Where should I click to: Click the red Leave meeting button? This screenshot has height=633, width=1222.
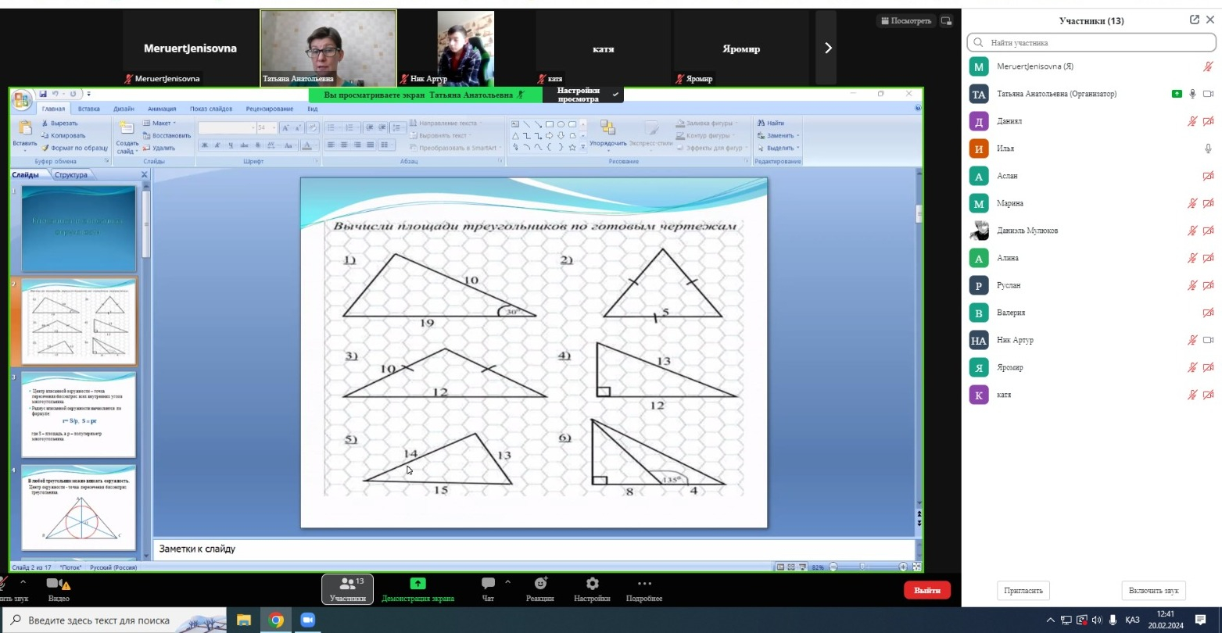(x=926, y=590)
